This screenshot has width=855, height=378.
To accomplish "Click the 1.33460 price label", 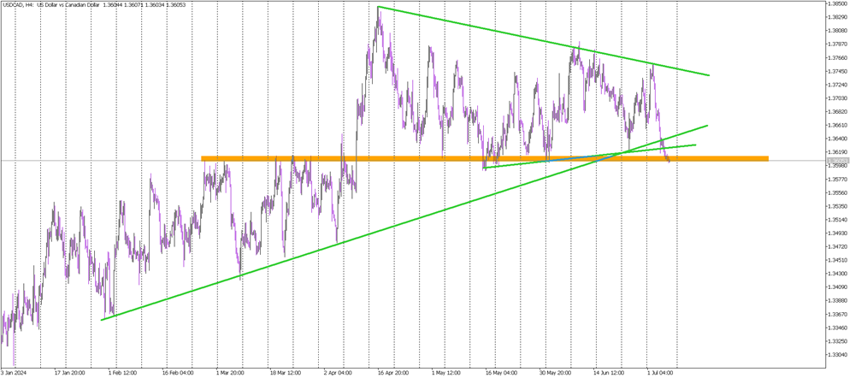I will pos(839,328).
